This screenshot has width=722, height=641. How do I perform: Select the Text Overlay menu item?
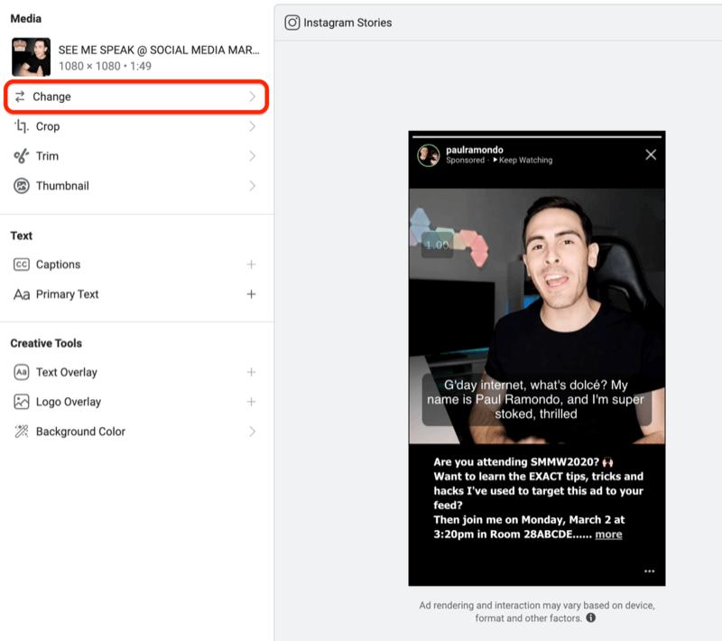coord(66,372)
